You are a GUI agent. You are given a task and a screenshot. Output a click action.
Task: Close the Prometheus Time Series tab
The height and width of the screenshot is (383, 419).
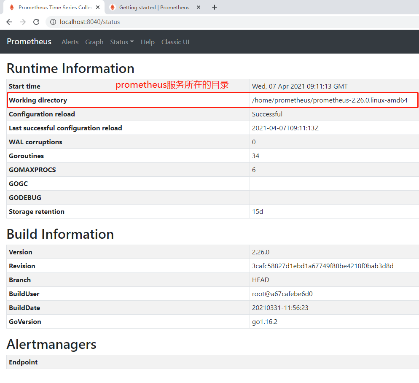coord(98,7)
